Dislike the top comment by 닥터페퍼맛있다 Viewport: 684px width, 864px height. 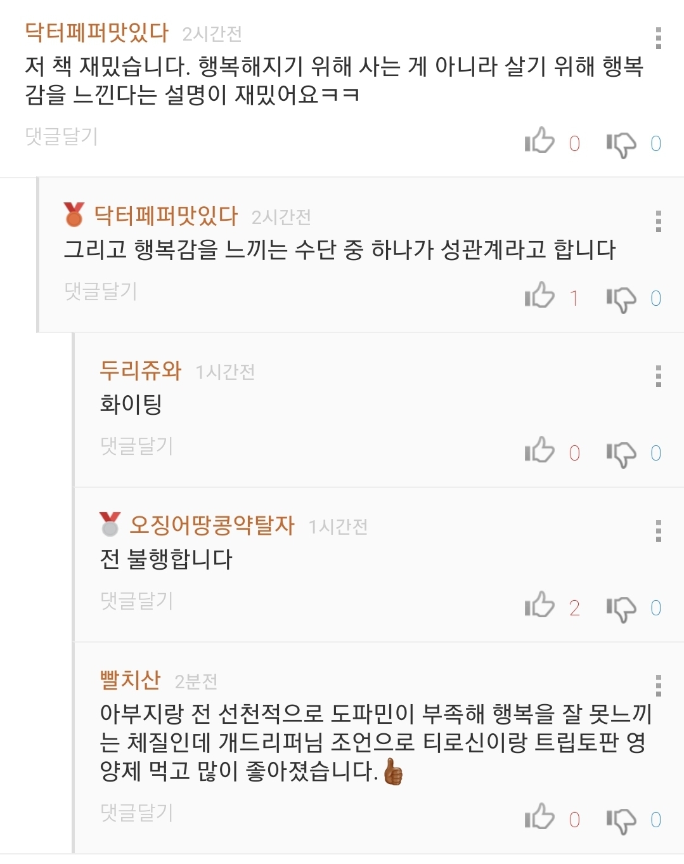tap(621, 143)
